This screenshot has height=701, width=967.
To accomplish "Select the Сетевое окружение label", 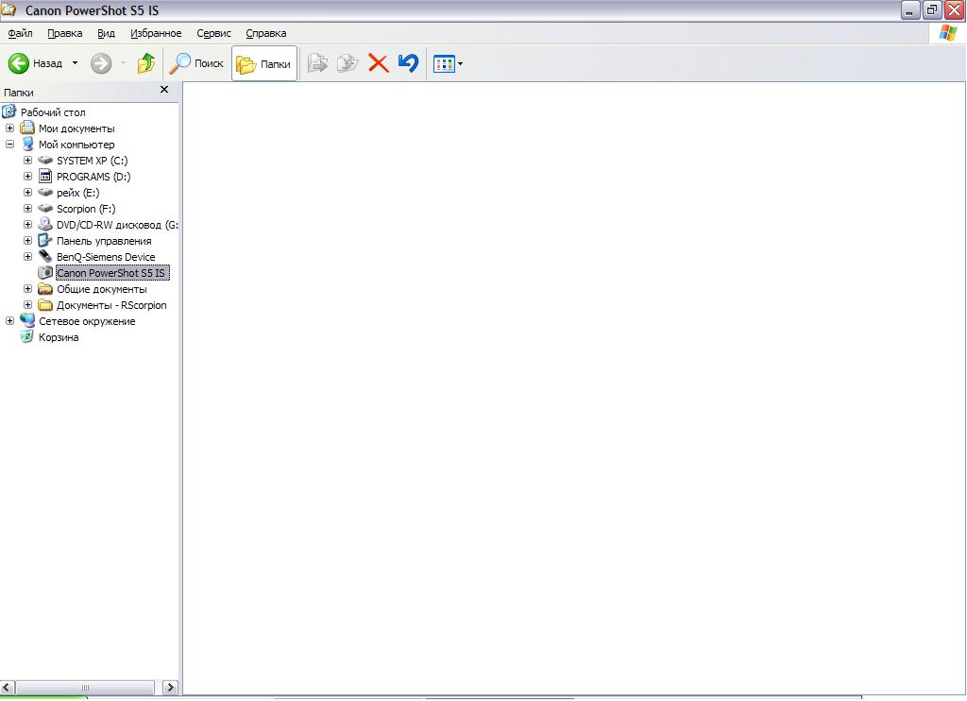I will coord(87,321).
